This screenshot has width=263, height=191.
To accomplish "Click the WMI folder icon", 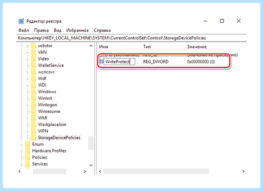I will pos(34,118).
